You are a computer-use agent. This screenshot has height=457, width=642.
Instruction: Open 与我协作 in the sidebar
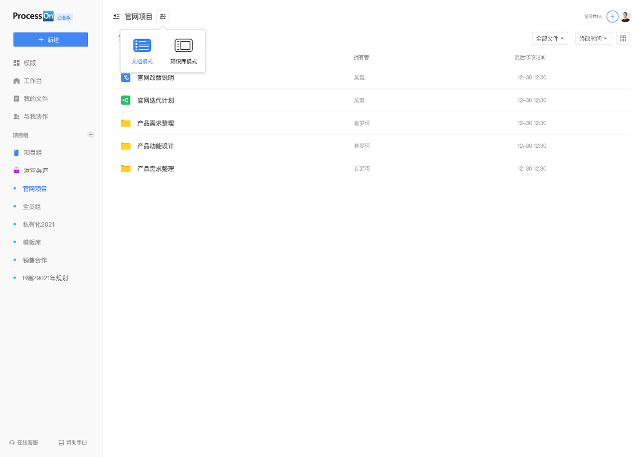click(x=36, y=117)
